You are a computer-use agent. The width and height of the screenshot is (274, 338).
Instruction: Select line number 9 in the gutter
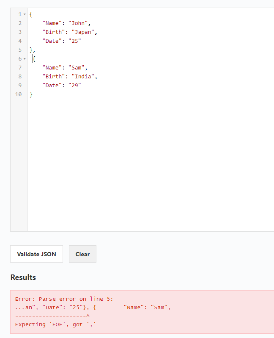click(x=20, y=86)
